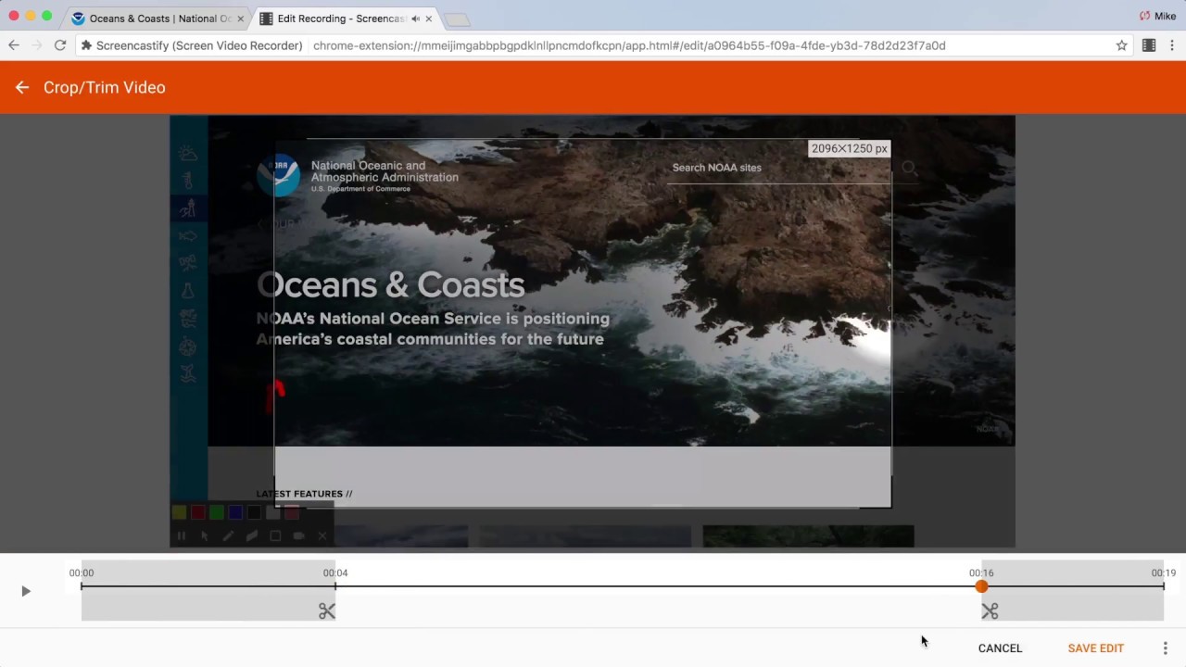1186x667 pixels.
Task: Click the NOAA logo in the video preview
Action: (279, 176)
